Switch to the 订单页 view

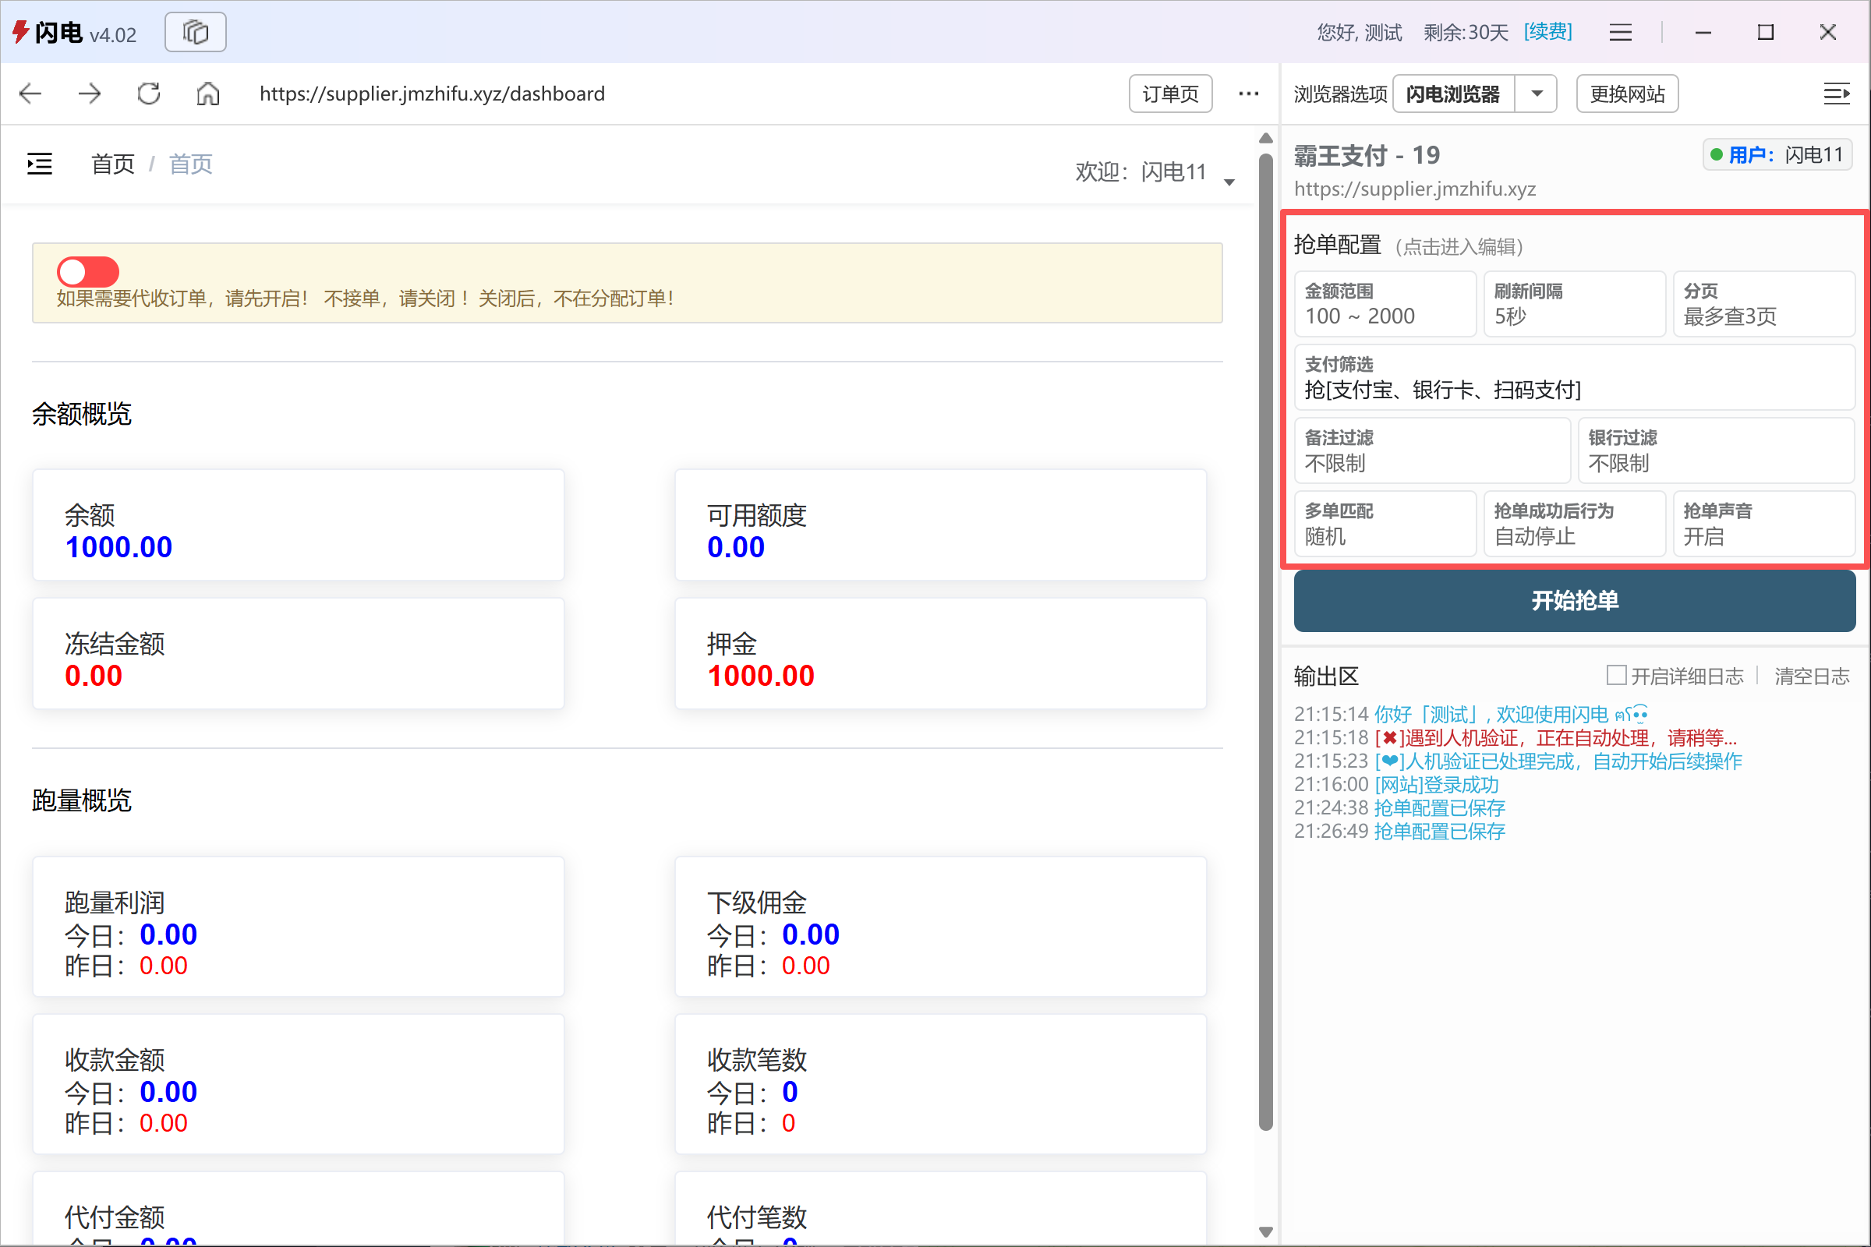1169,93
